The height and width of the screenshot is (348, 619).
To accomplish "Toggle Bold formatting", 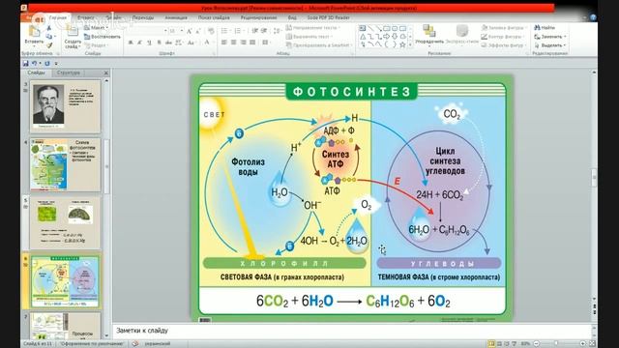I will pyautogui.click(x=131, y=43).
